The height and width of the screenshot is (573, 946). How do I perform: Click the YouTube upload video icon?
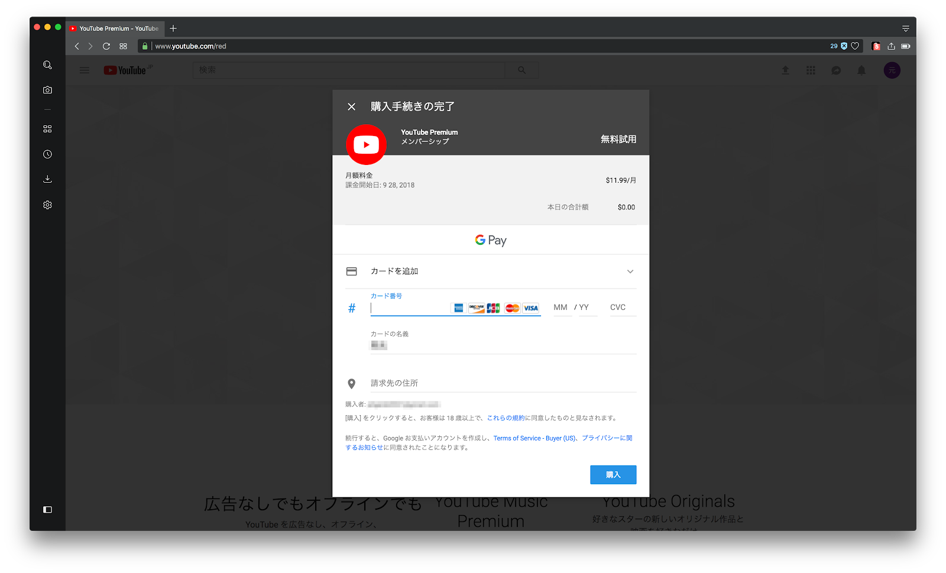coord(785,70)
